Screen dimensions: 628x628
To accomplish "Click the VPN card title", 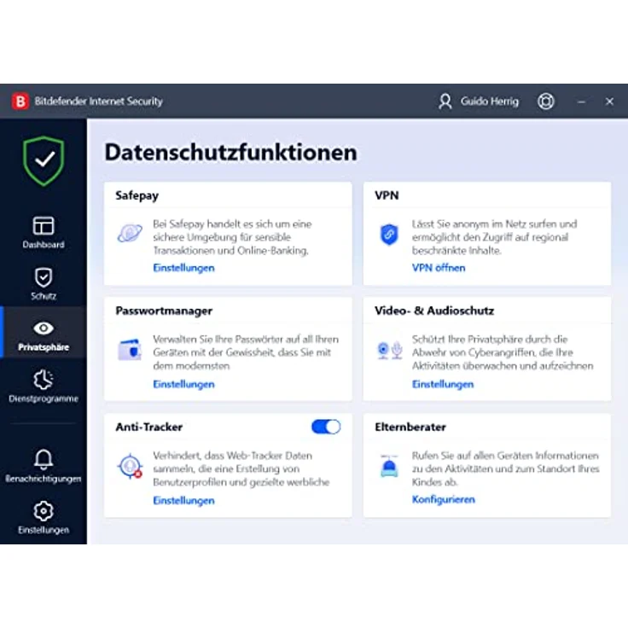I will point(387,195).
